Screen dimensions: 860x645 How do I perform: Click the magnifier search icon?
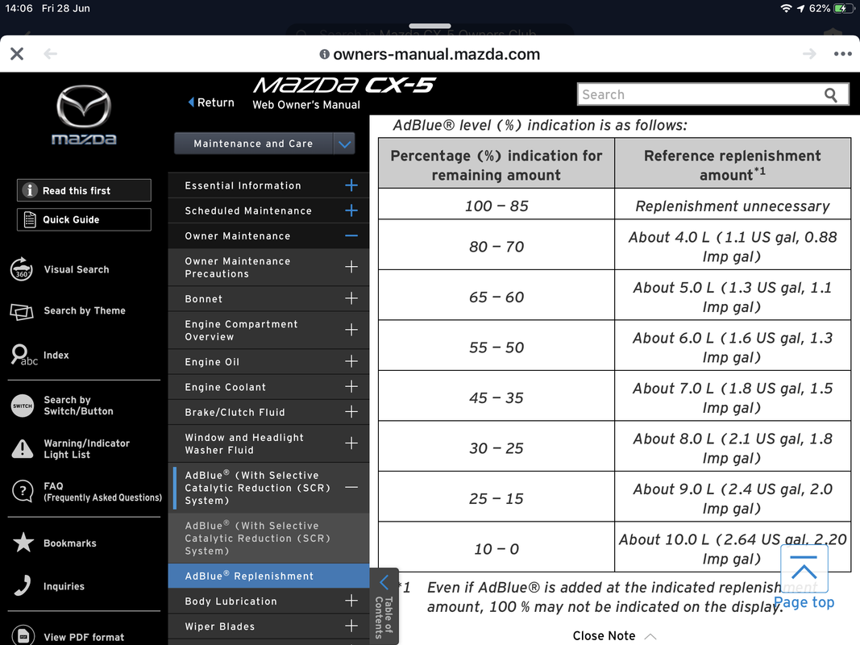831,95
